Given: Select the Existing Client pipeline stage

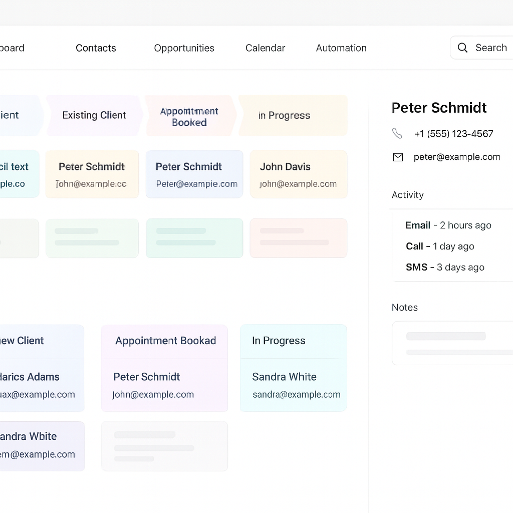Looking at the screenshot, I should (94, 115).
